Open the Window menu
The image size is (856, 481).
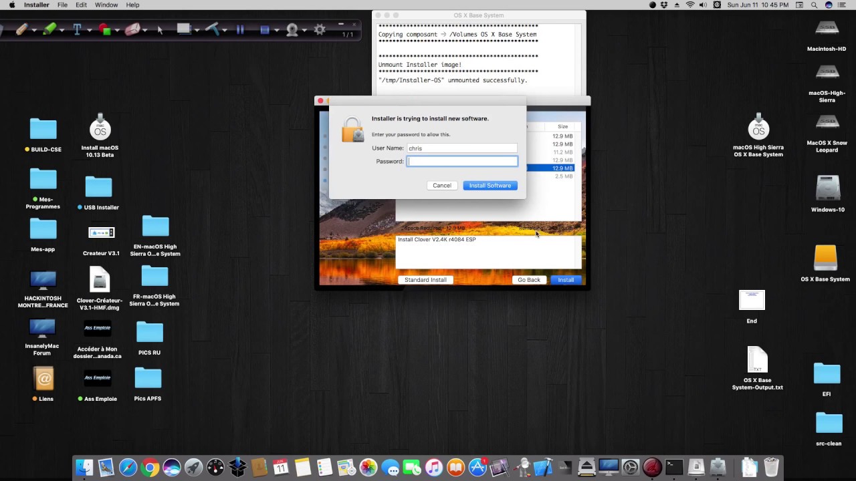tap(106, 5)
